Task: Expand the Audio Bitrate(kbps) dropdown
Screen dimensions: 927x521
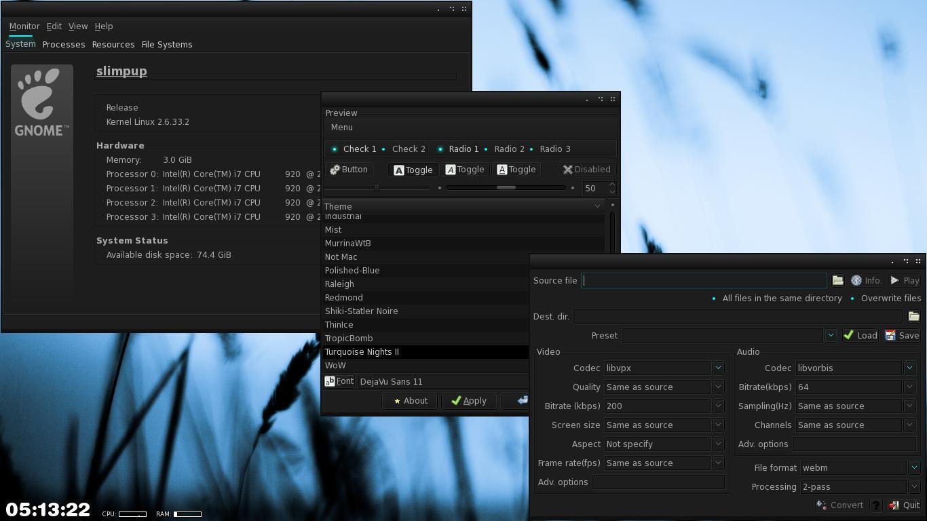Action: click(x=909, y=387)
